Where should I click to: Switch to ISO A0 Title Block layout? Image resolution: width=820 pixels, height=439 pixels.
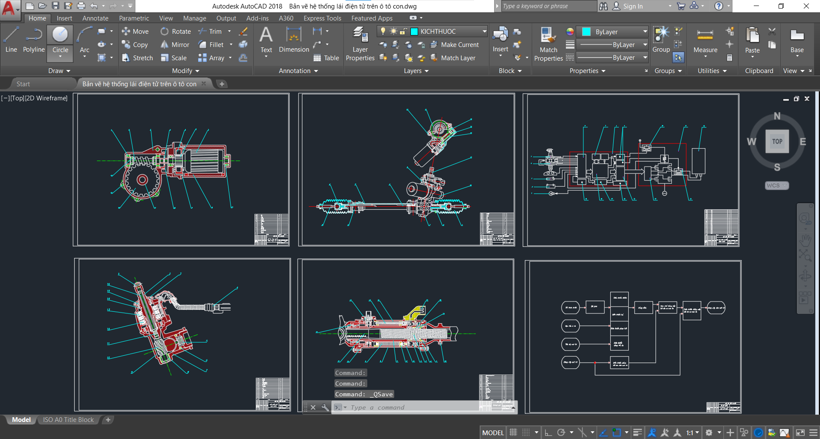(x=68, y=420)
